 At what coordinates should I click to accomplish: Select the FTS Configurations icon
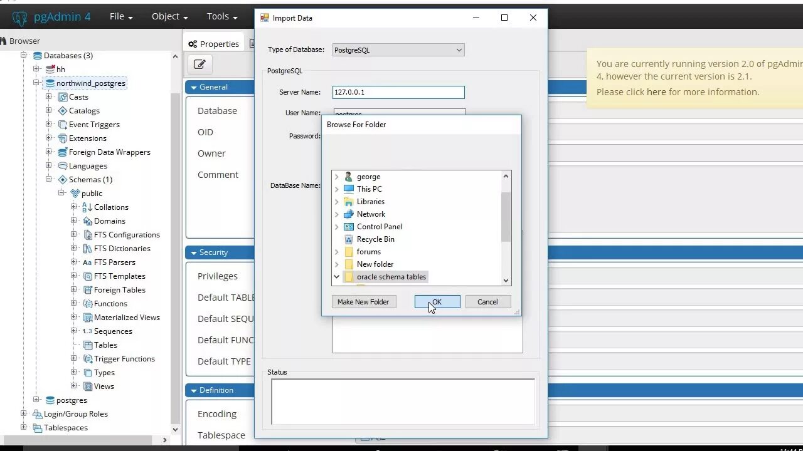[87, 235]
